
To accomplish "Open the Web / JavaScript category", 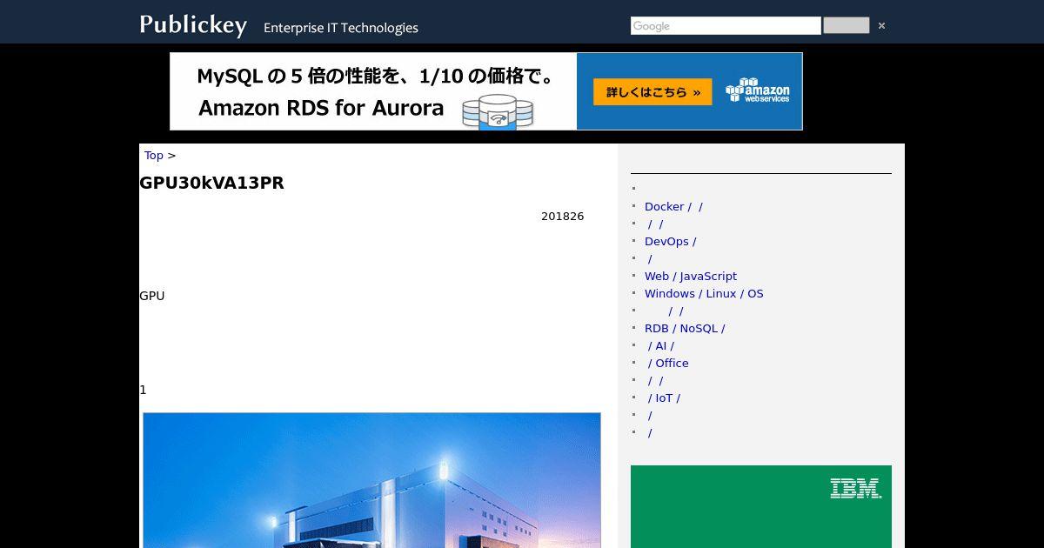I will point(691,277).
